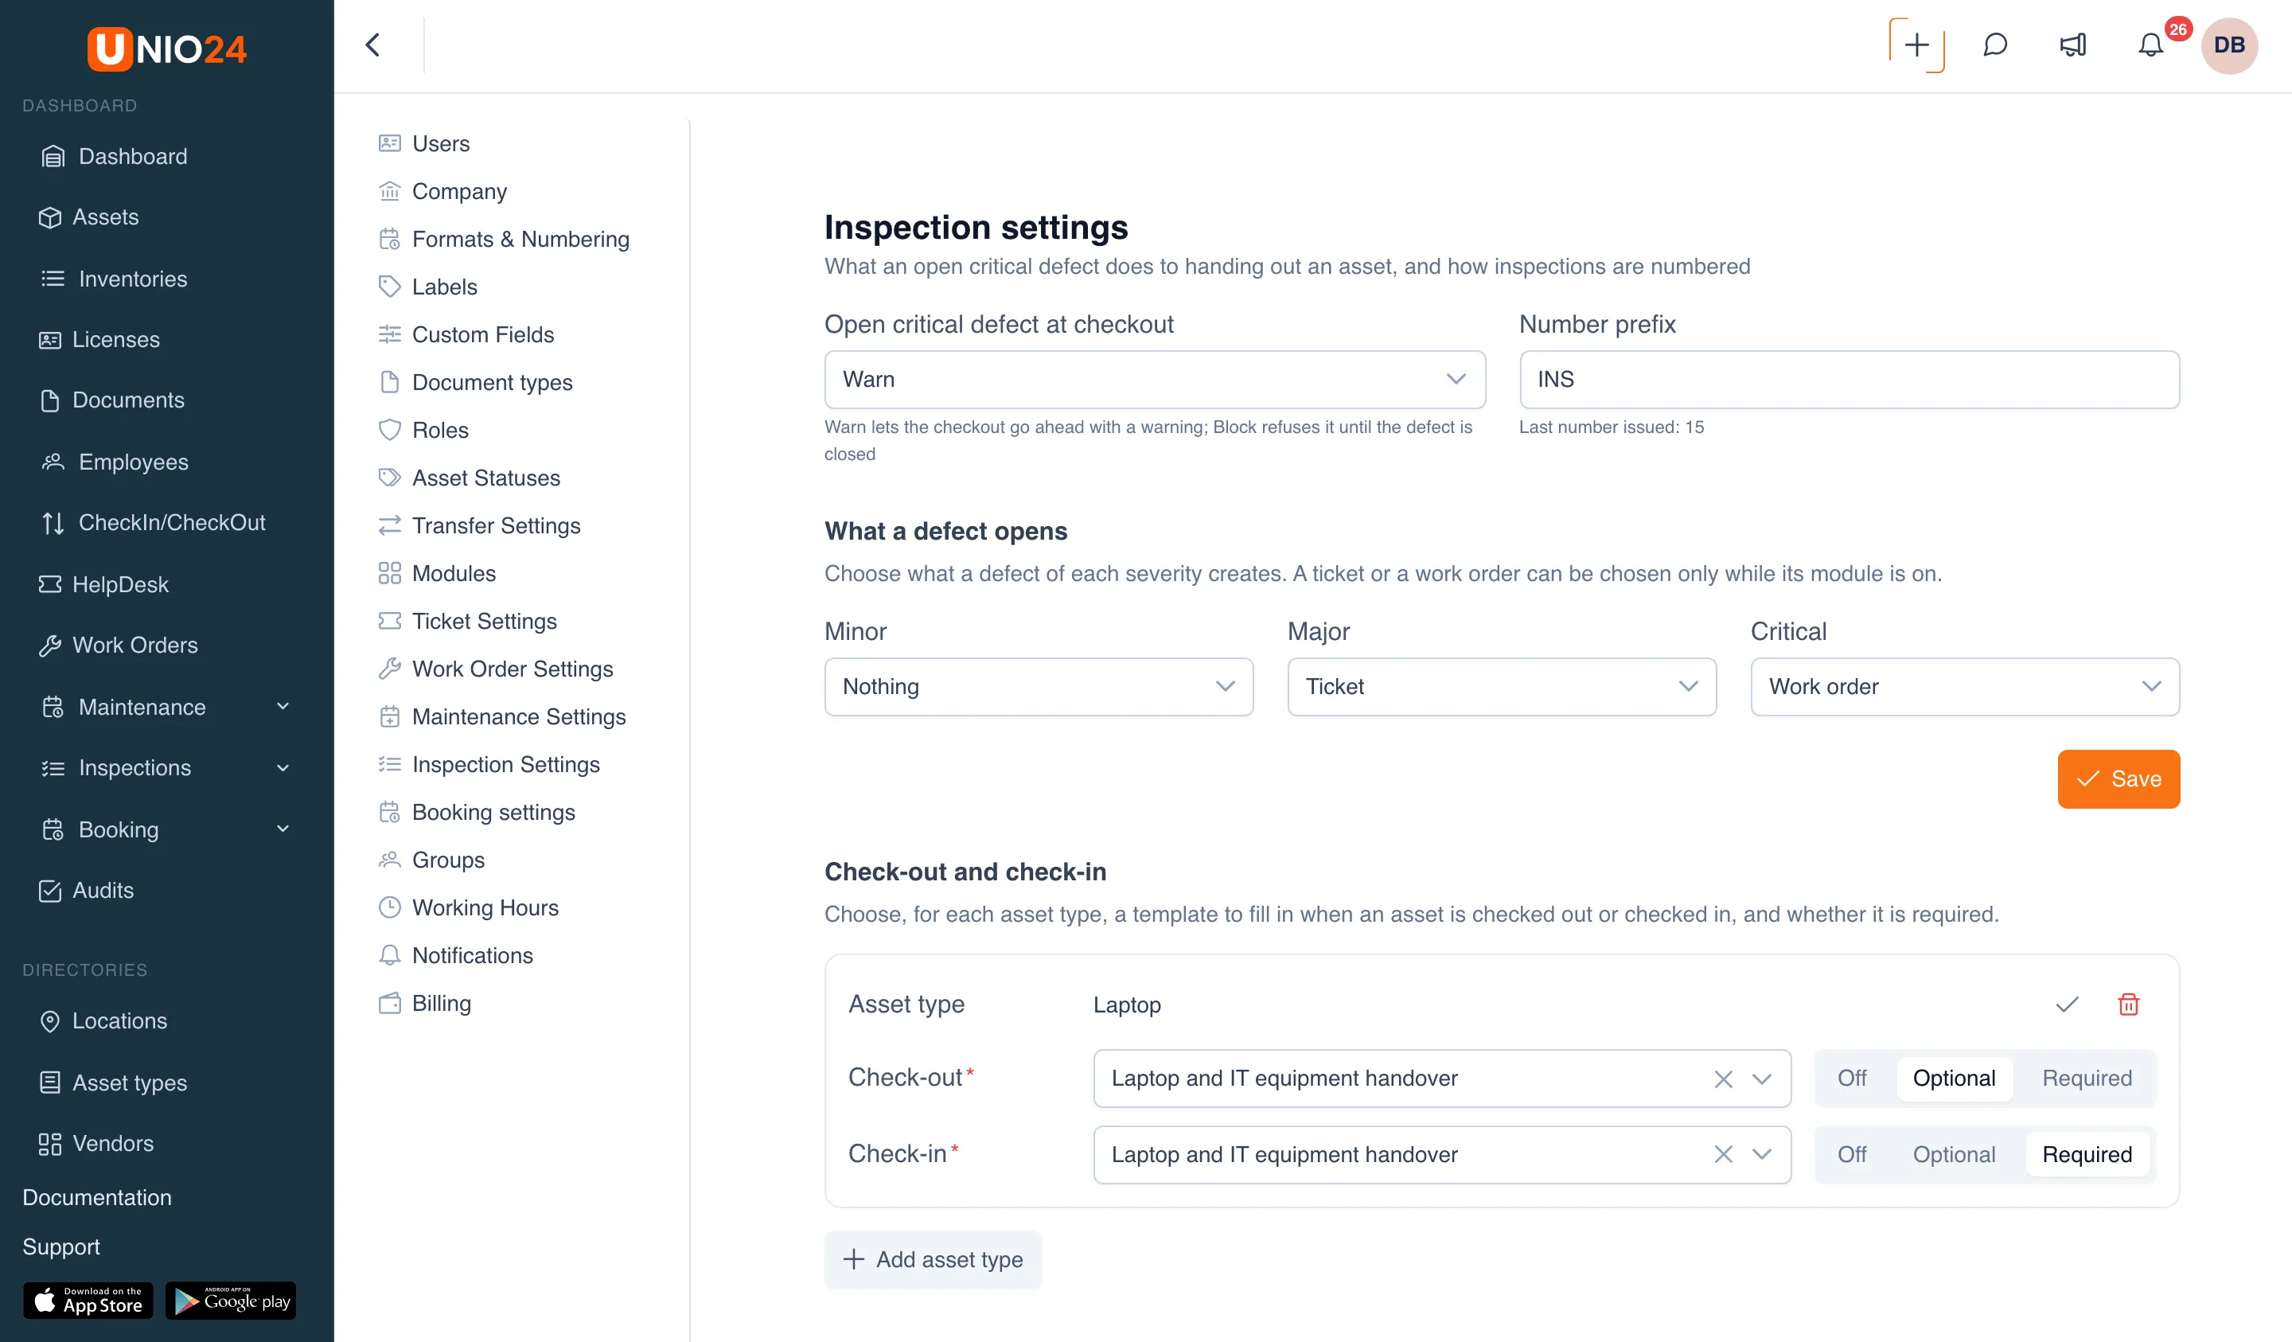Open the notifications bell with 26 badge
Viewport: 2292px width, 1342px height.
point(2150,45)
